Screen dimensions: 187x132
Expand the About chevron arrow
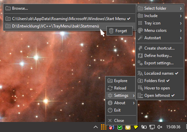(x=134, y=103)
